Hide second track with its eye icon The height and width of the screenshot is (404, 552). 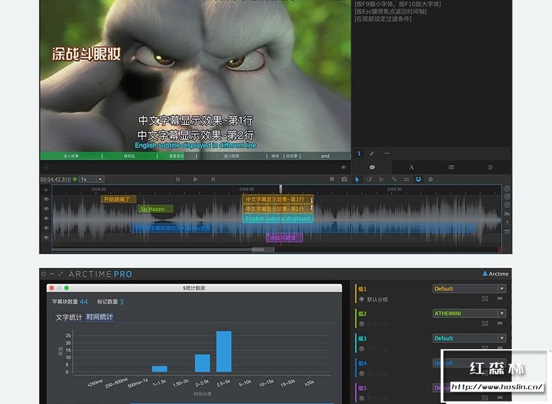[x=46, y=209]
